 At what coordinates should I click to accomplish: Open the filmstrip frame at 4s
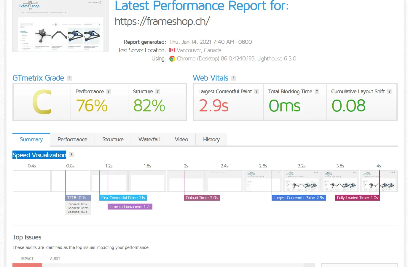coord(379,181)
